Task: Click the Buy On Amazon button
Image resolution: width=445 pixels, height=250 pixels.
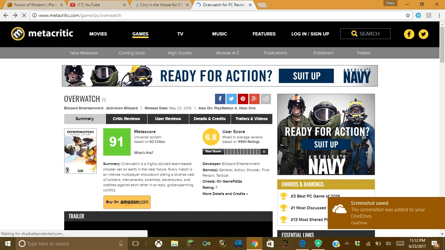Action: pos(127,202)
